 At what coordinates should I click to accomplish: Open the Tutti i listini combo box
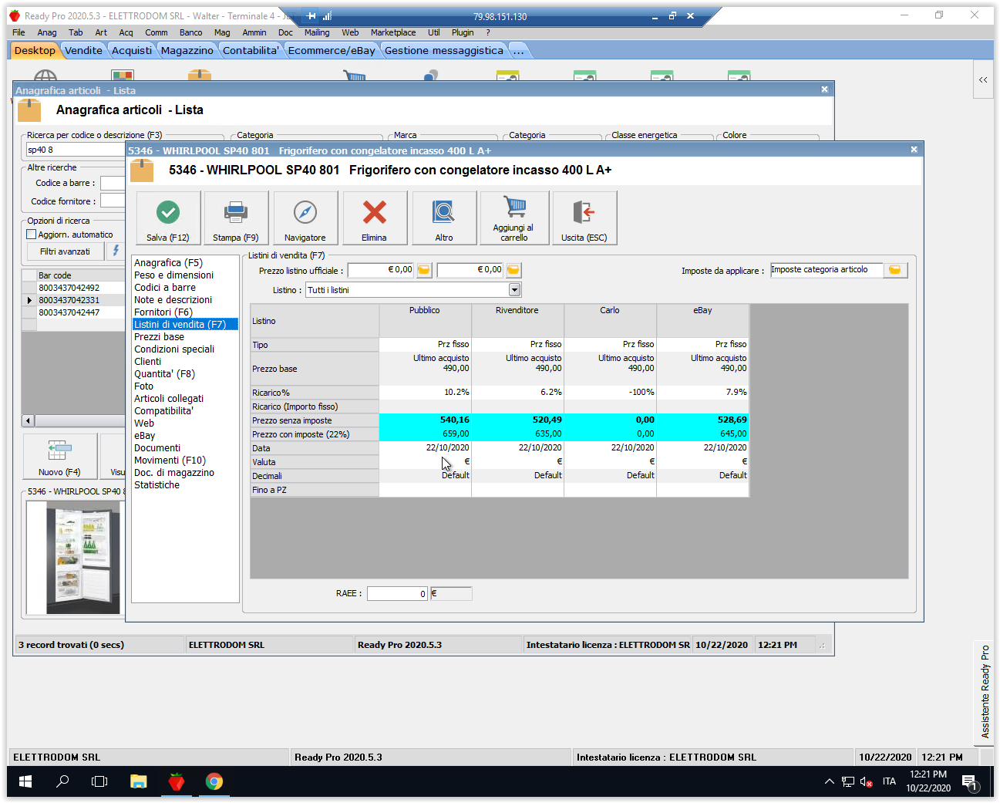[413, 290]
